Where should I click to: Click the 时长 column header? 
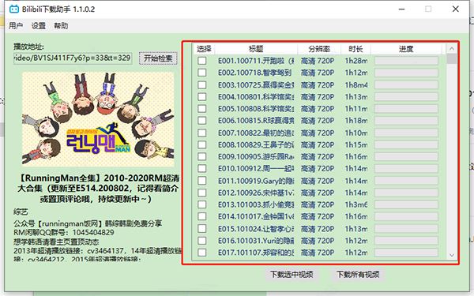[355, 49]
